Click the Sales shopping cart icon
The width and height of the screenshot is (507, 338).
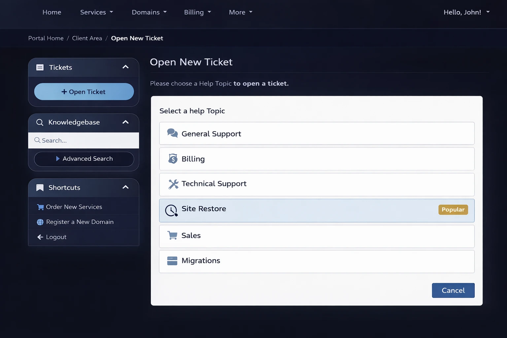(x=172, y=235)
